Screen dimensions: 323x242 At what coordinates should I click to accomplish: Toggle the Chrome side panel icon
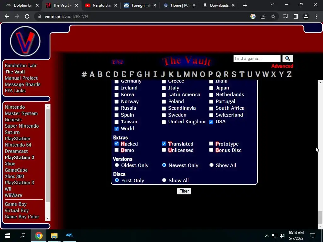point(296,16)
